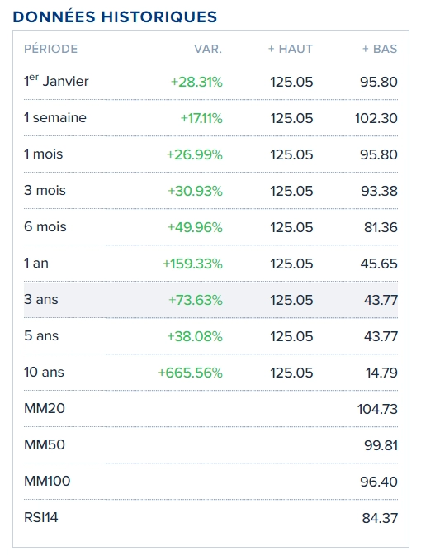421x556 pixels.
Task: Click the 45.65 one-year low value
Action: point(379,264)
